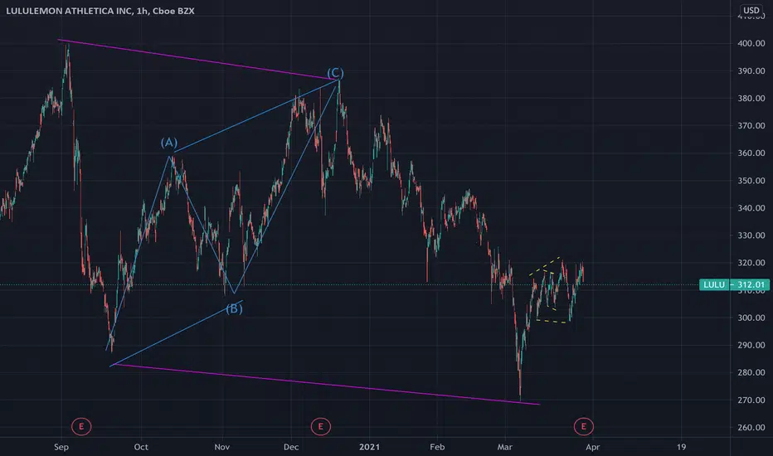This screenshot has height=456, width=773.
Task: Click the Nov label on time axis
Action: [221, 447]
